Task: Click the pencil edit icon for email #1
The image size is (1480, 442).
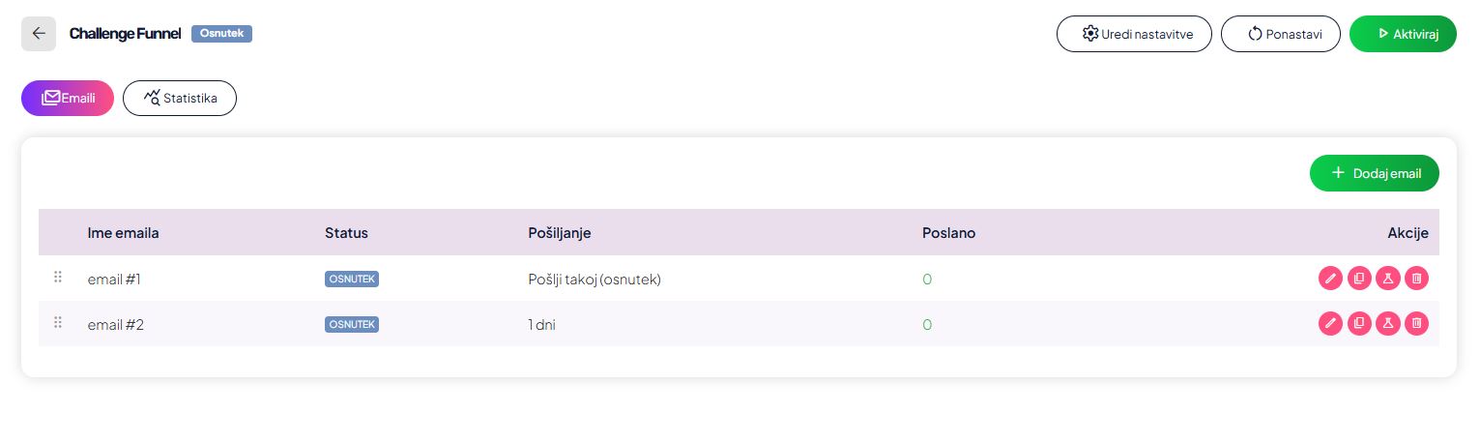Action: tap(1330, 279)
